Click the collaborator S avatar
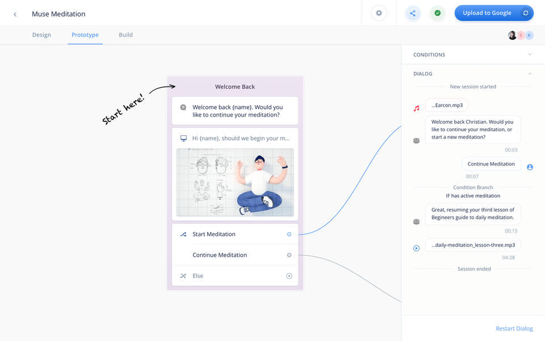Screen dimensions: 545x341 (x=521, y=35)
